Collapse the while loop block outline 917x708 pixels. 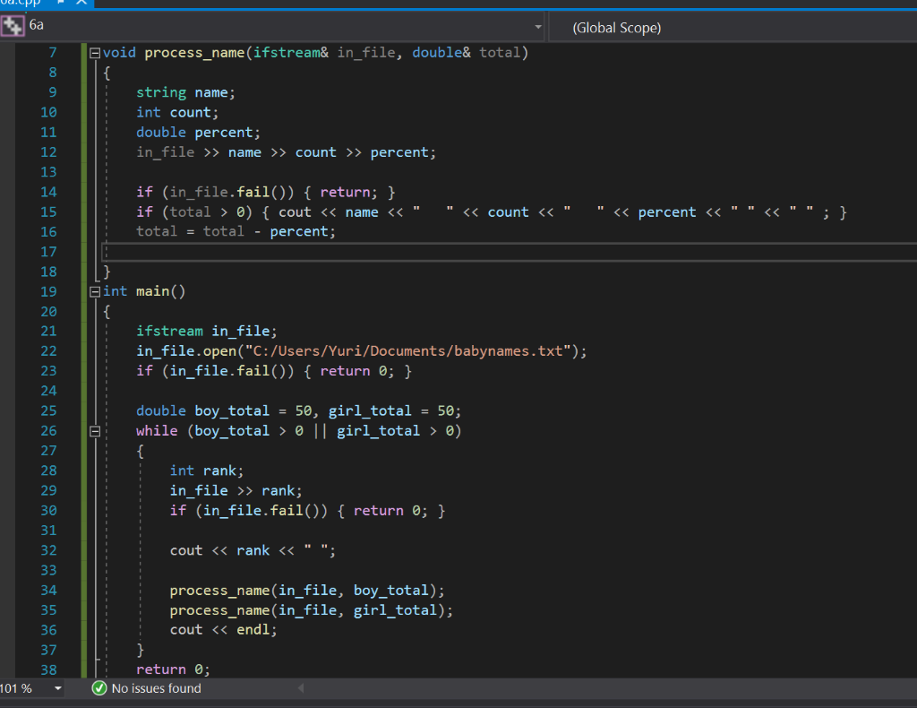pyautogui.click(x=95, y=431)
